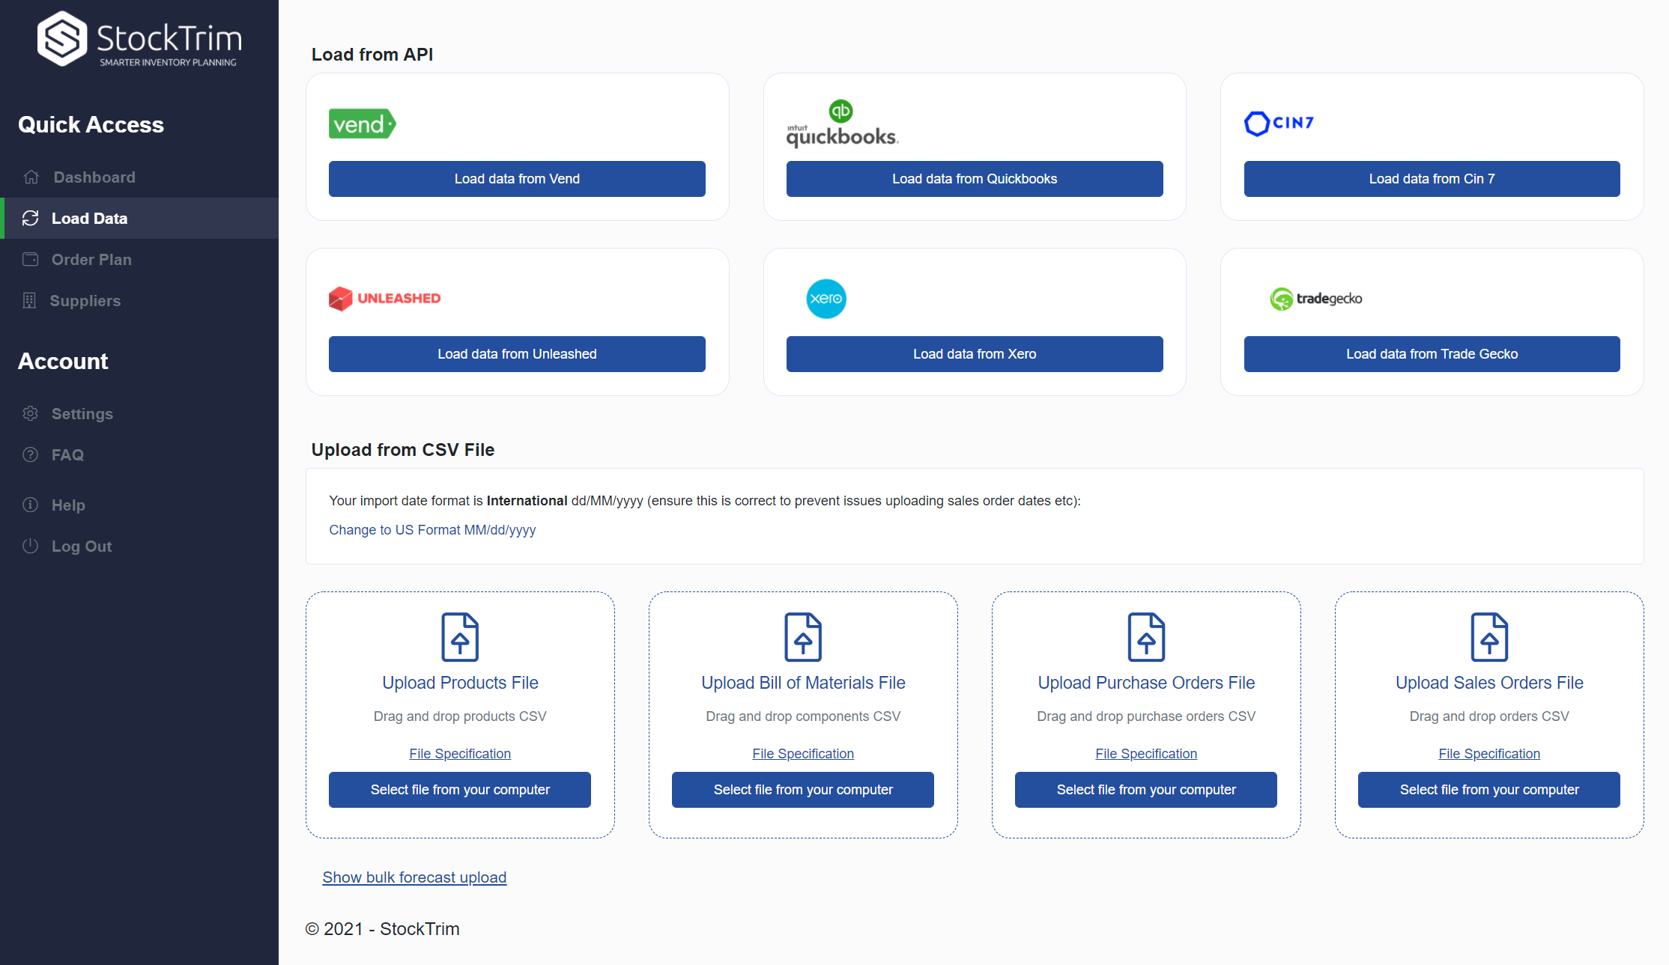1669x965 pixels.
Task: Open Settings under Account
Action: click(x=82, y=413)
